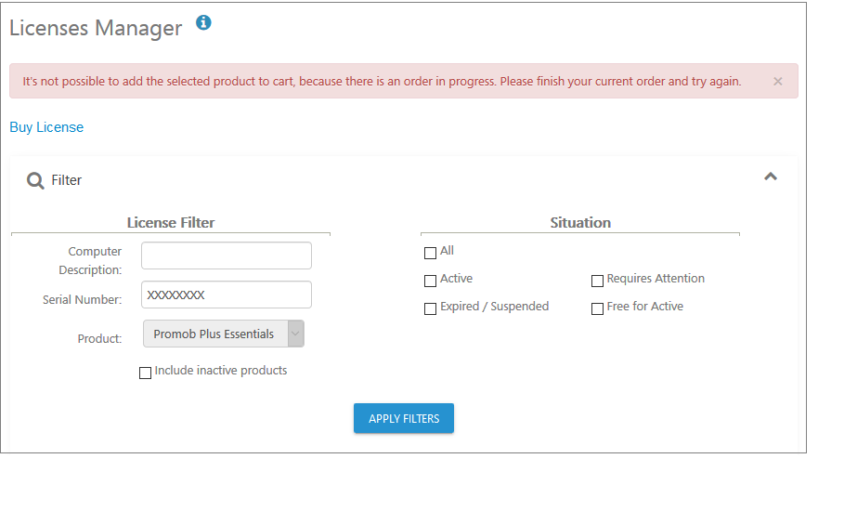Enable Requires Attention checkbox
The width and height of the screenshot is (857, 511).
597,281
